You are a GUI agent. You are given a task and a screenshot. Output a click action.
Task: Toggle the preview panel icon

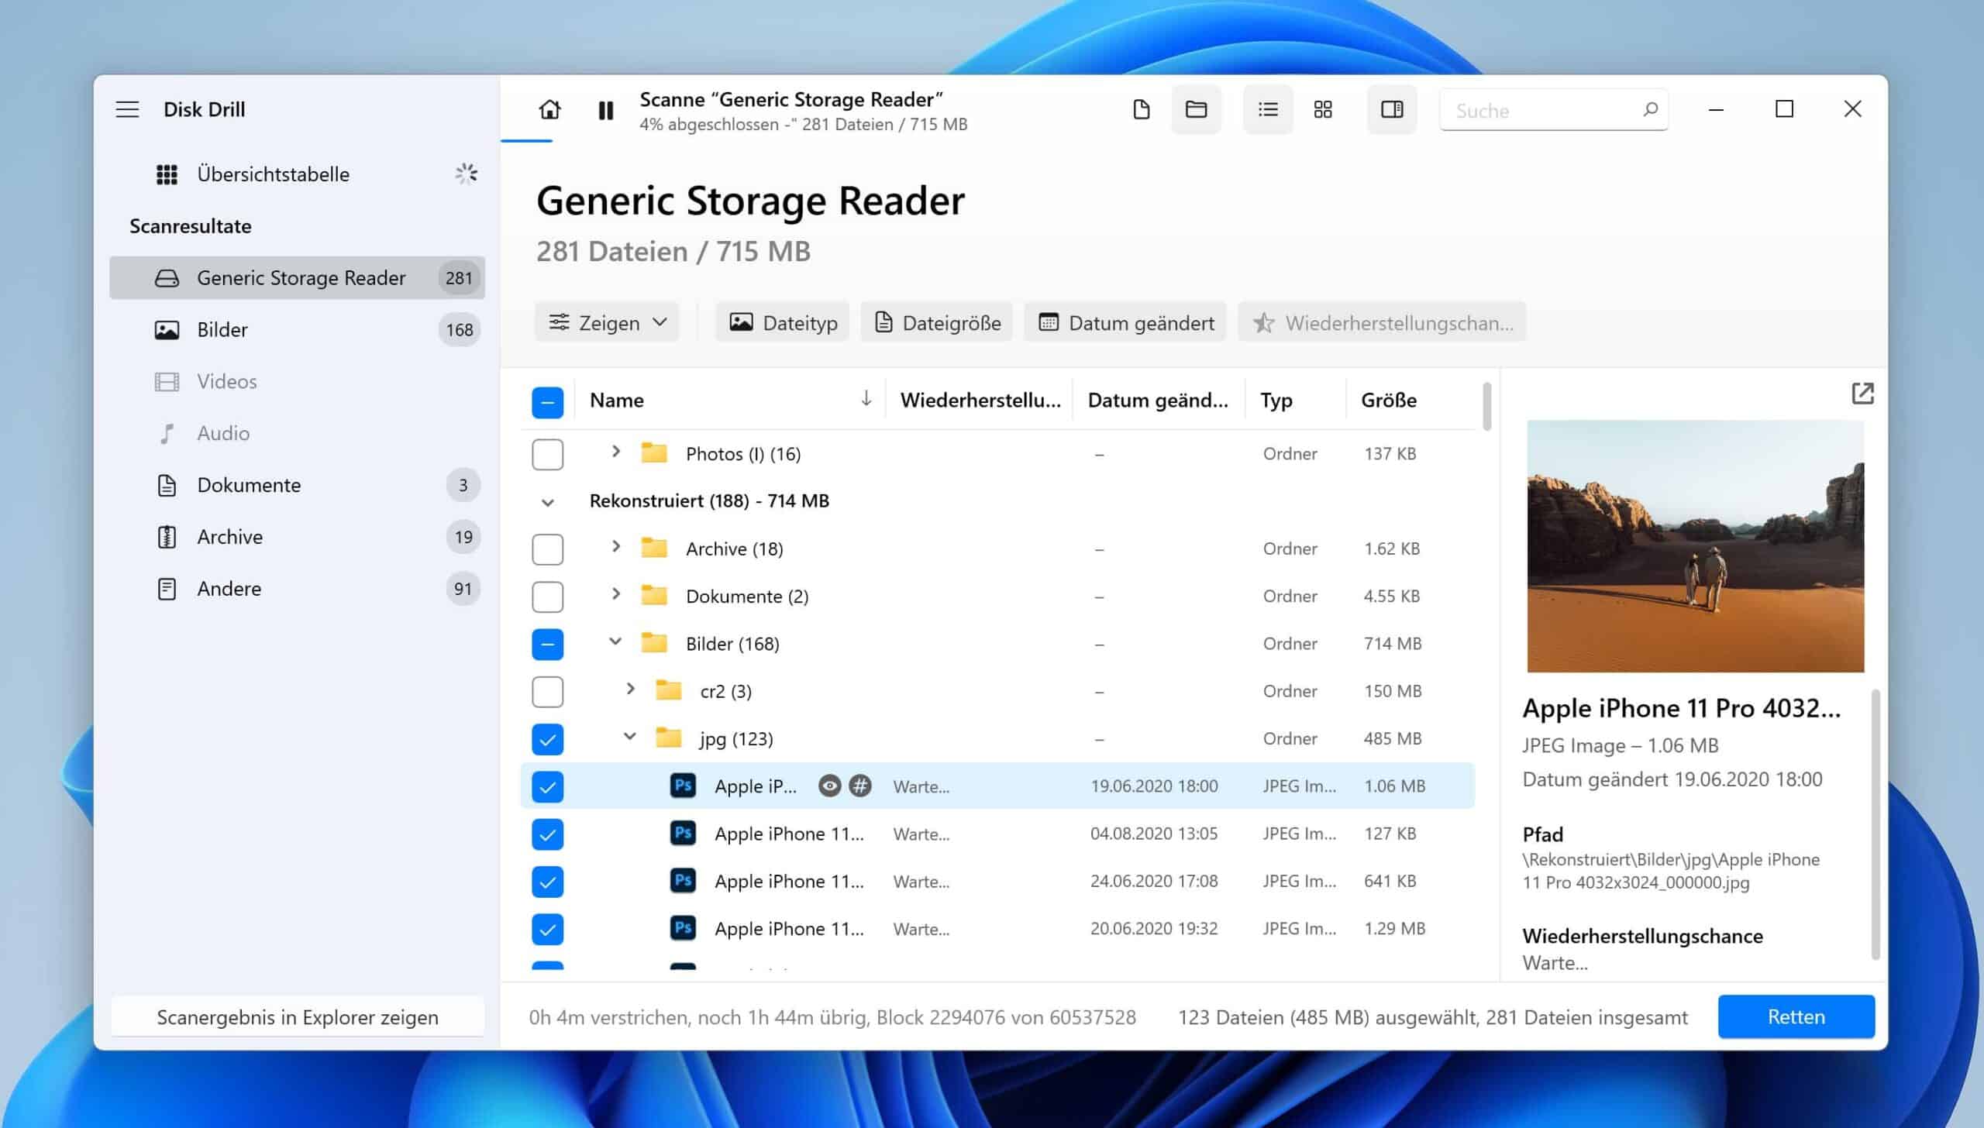pyautogui.click(x=1392, y=109)
